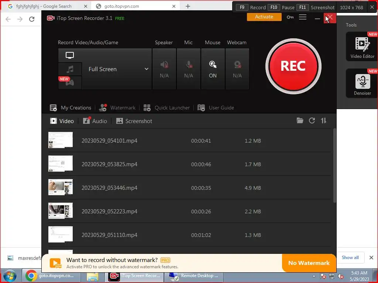
Task: Open thumbnail of 20230529_053446.mp4
Action: pyautogui.click(x=61, y=187)
